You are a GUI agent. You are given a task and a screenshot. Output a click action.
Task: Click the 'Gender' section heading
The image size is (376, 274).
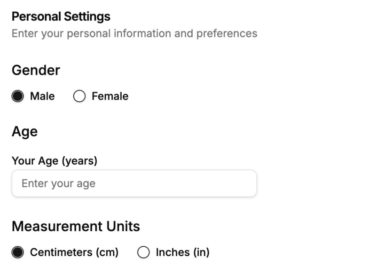[36, 70]
